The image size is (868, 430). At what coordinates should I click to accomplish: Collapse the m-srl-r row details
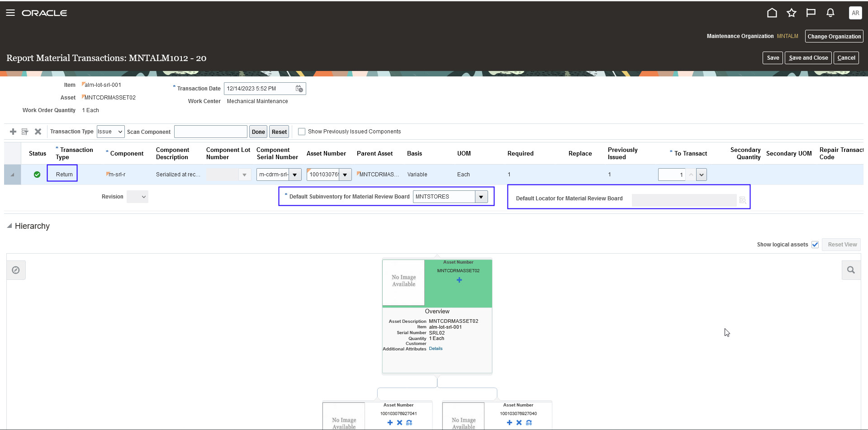pyautogui.click(x=13, y=175)
